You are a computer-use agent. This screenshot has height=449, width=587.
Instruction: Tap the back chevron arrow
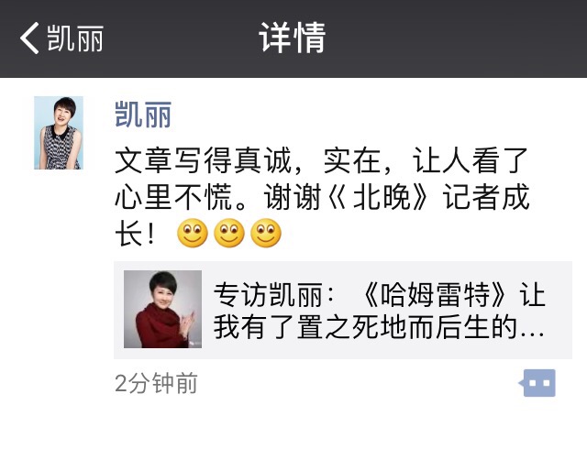coord(29,38)
